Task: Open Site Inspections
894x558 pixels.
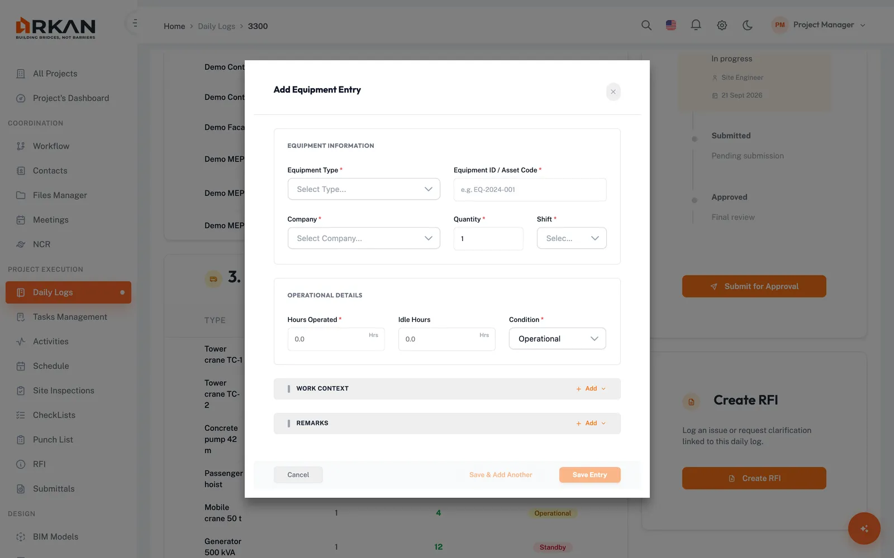Action: [68, 391]
